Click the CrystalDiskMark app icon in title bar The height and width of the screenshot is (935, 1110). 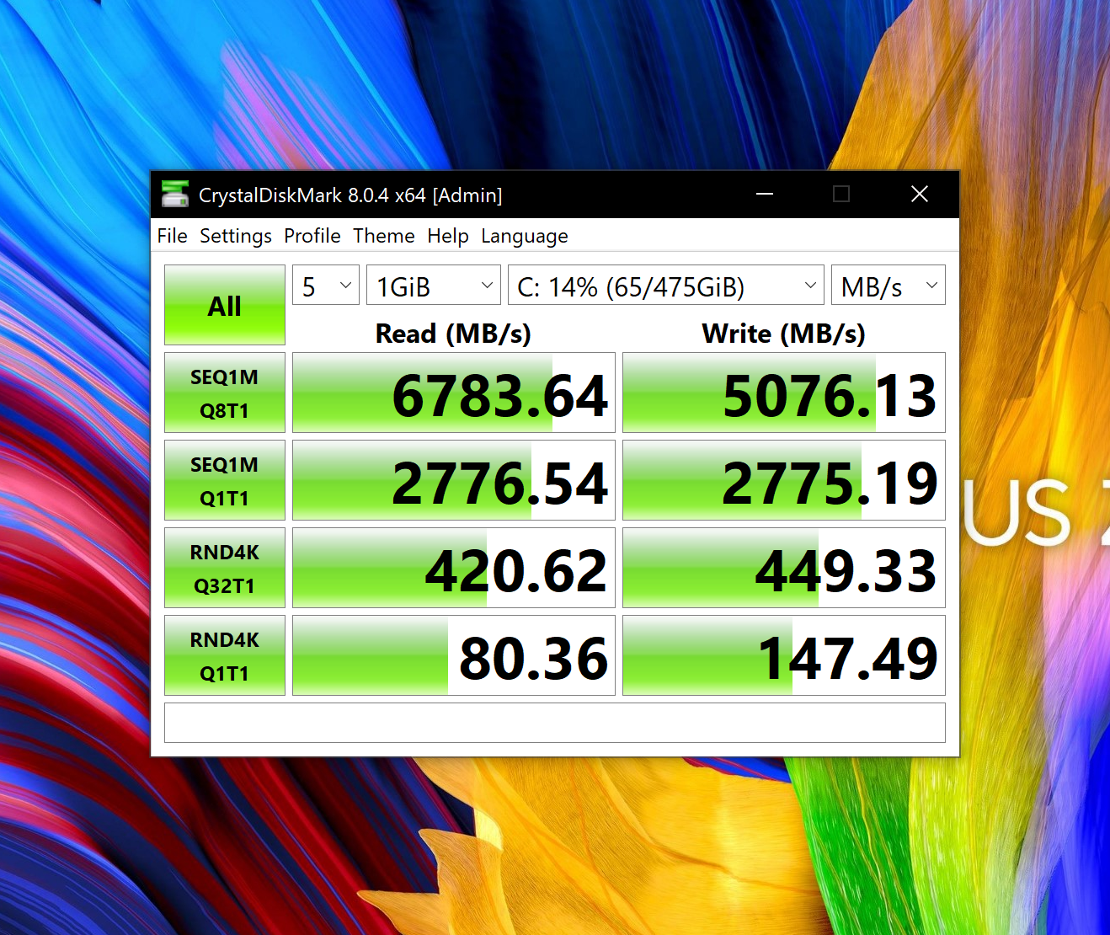click(175, 195)
